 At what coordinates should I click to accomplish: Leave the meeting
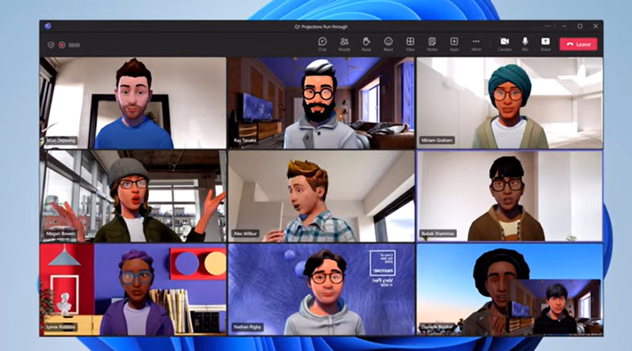[578, 44]
